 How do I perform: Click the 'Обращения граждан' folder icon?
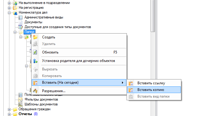coord(15,109)
